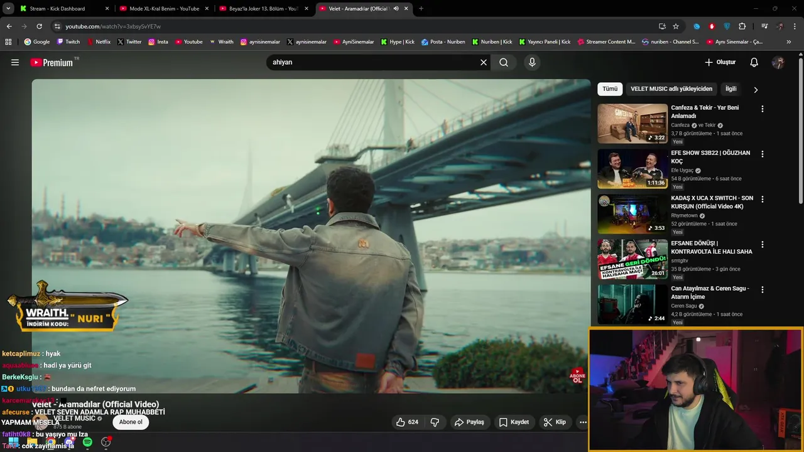Image resolution: width=804 pixels, height=452 pixels.
Task: Open Insta bookmark
Action: tap(158, 41)
